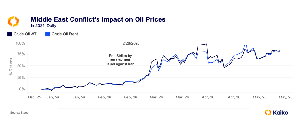Click the last 'May, 26' x-axis label
Viewport: 299px width, 130px height.
coord(286,97)
